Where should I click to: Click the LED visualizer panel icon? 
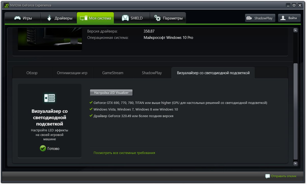tap(50, 98)
